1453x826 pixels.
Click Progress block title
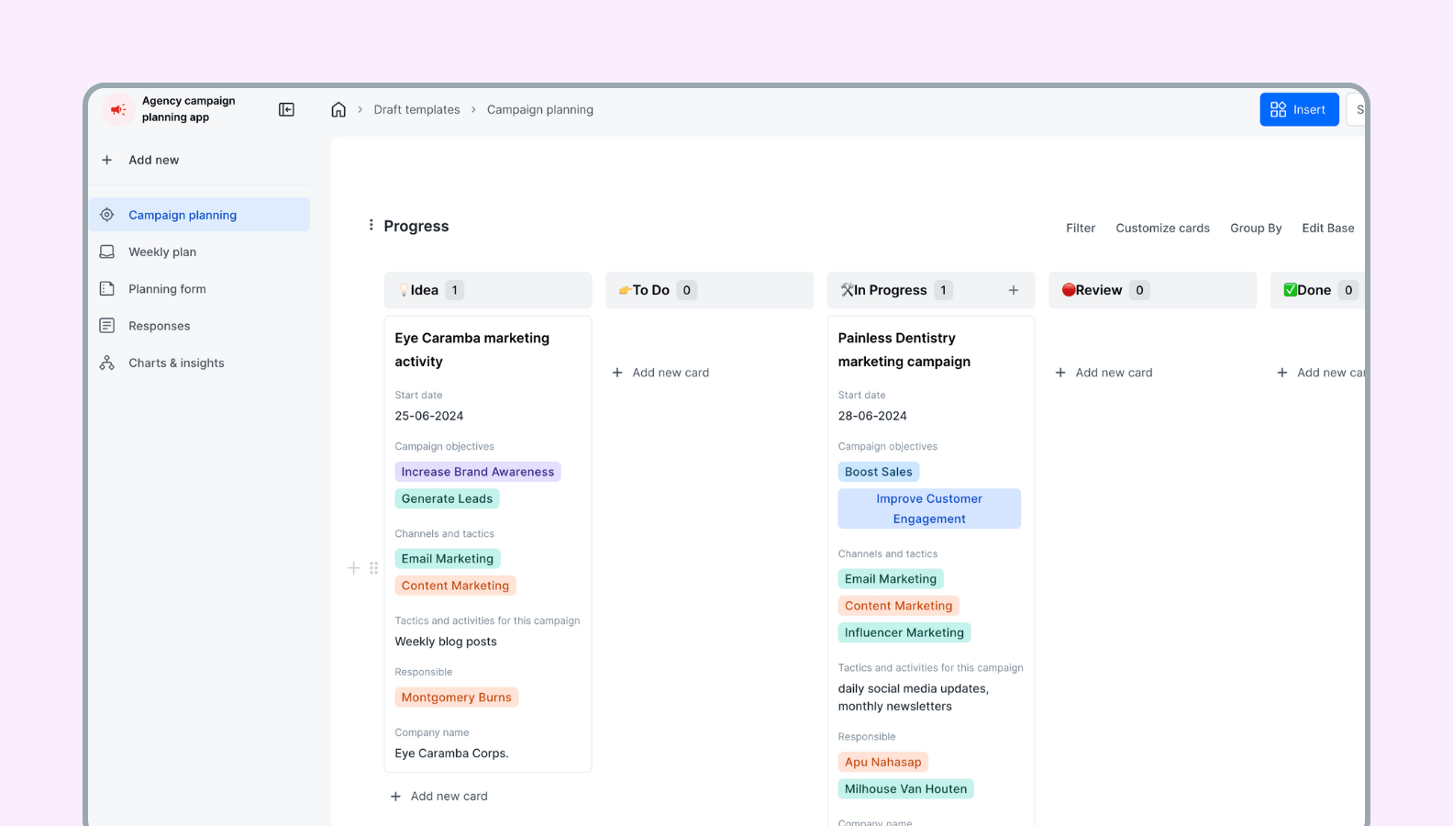coord(416,226)
